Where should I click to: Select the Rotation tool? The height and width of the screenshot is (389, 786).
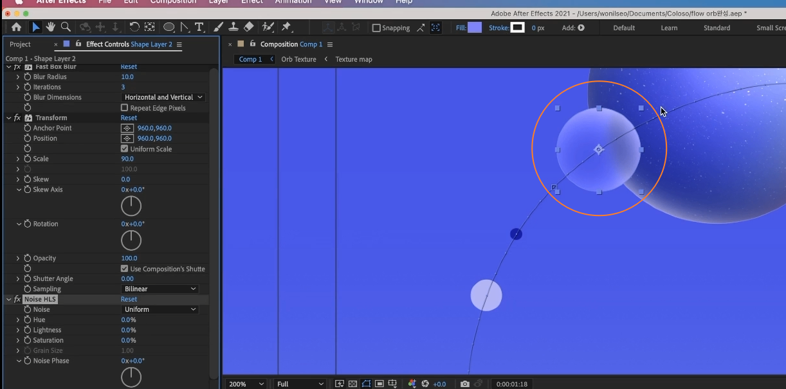coord(134,27)
